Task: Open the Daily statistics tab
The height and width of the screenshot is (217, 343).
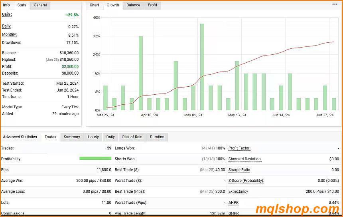Action: pos(110,137)
